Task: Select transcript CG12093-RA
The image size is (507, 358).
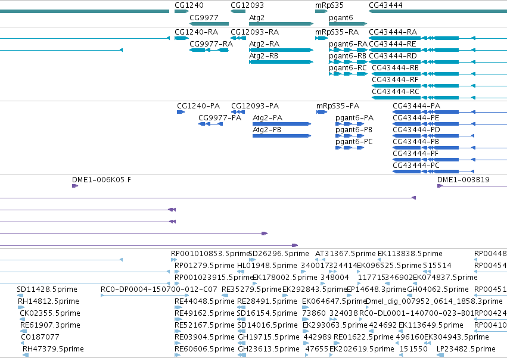Action: (x=254, y=32)
